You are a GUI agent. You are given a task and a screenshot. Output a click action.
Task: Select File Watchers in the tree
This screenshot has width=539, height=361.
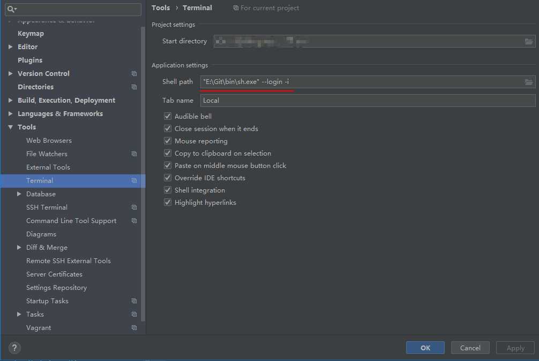47,153
